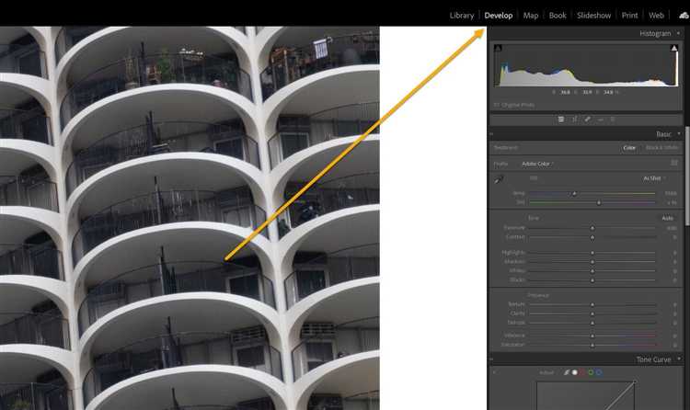Click the Auto tone button
Viewport: 690px width, 410px height.
667,218
